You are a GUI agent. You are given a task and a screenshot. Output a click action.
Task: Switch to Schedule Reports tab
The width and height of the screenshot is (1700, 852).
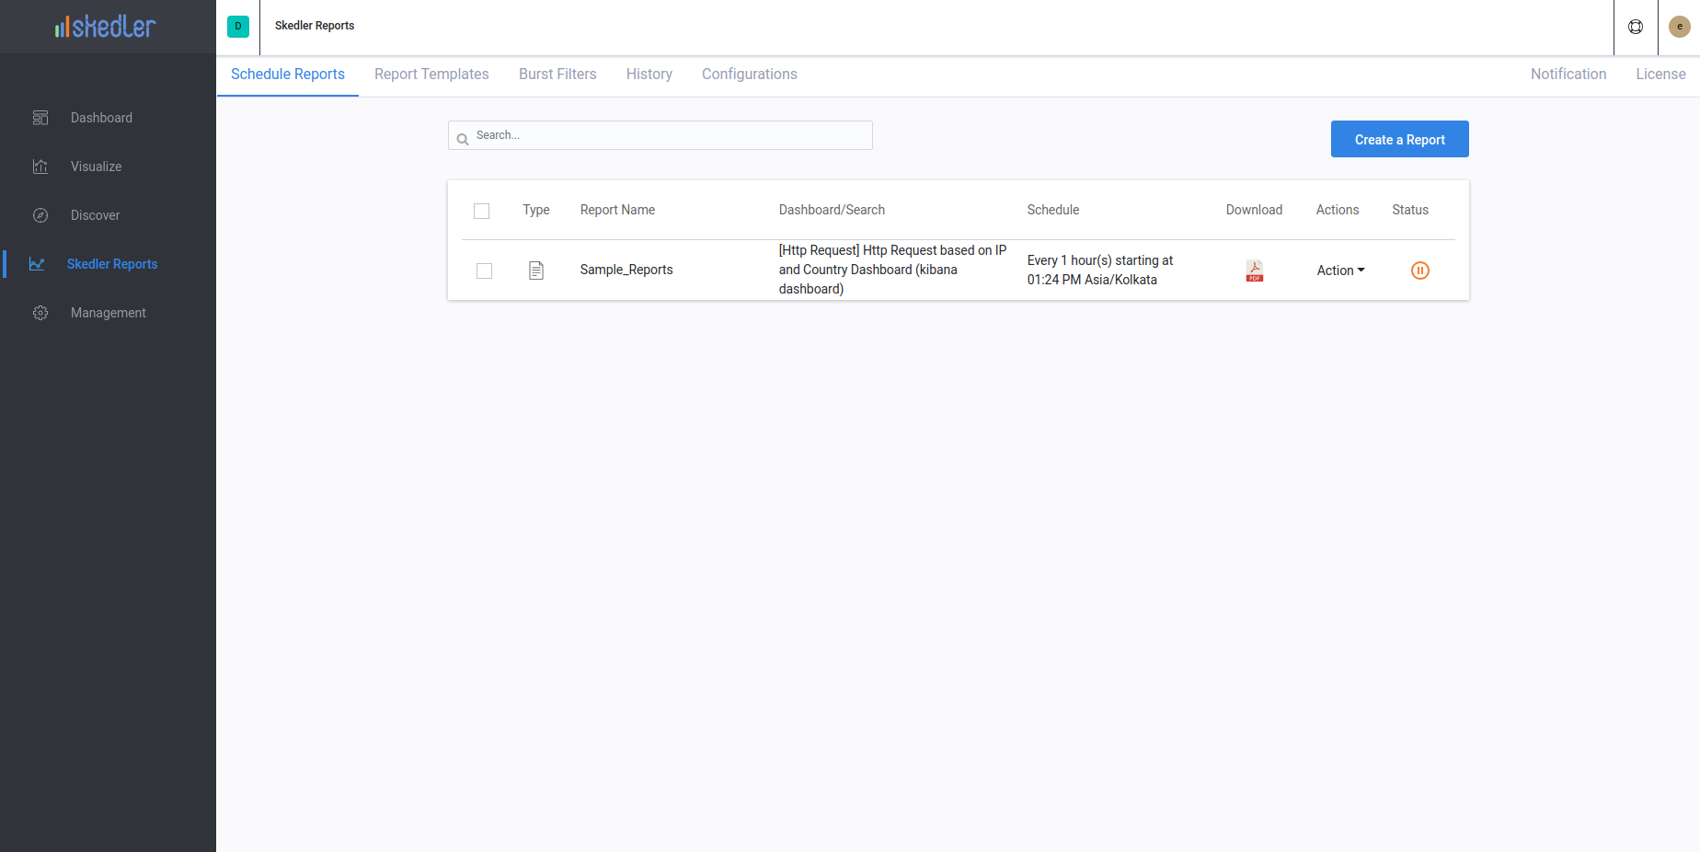tap(288, 75)
